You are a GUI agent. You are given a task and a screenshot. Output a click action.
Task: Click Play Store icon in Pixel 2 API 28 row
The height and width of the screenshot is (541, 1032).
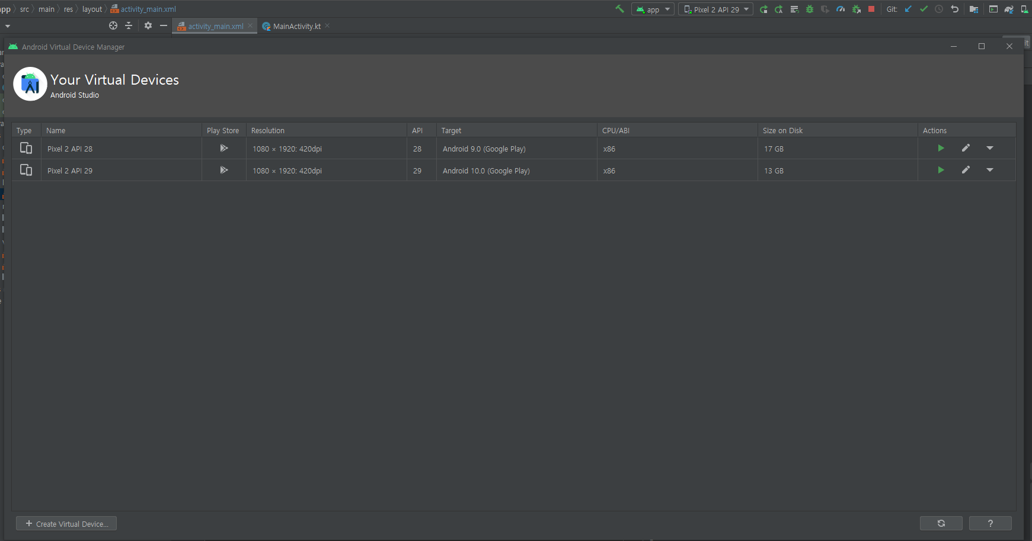[x=224, y=148]
